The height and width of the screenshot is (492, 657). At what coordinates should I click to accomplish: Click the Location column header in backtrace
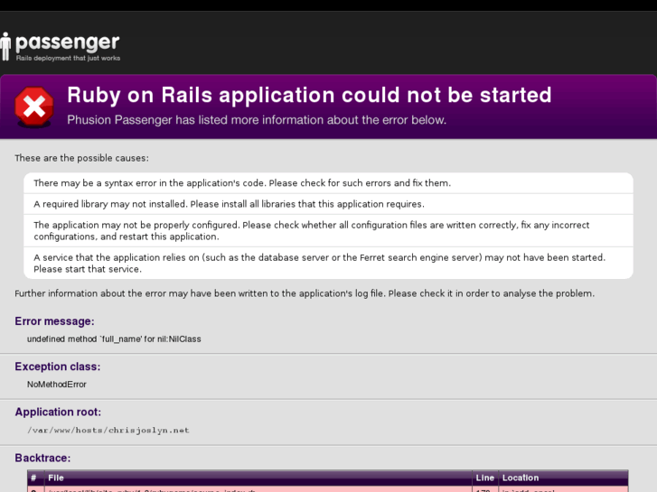click(x=521, y=478)
